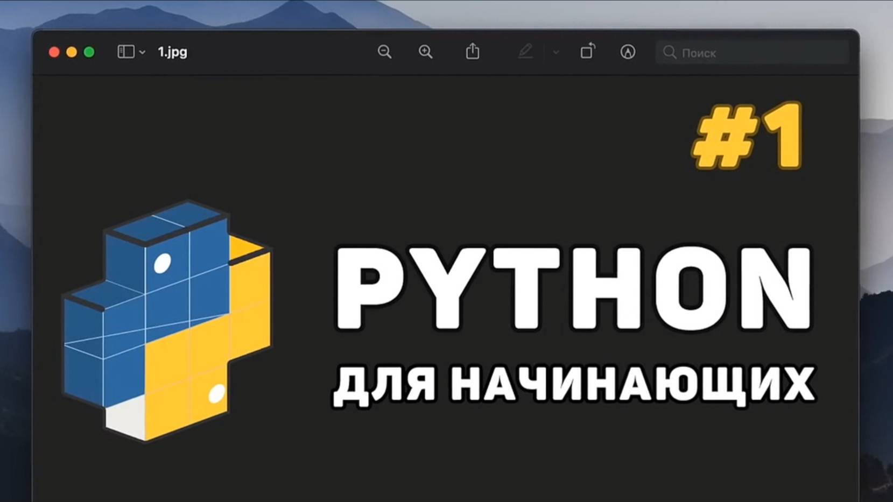Rotate the image with the rotate icon
The width and height of the screenshot is (893, 502).
coord(588,51)
